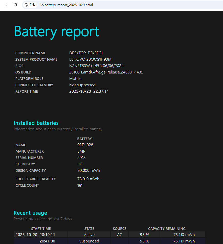Click the AC source cell
The height and width of the screenshot is (244, 223).
pos(119,235)
